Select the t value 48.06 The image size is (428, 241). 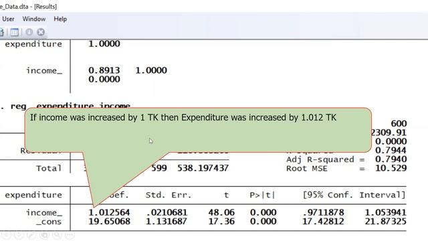221,212
